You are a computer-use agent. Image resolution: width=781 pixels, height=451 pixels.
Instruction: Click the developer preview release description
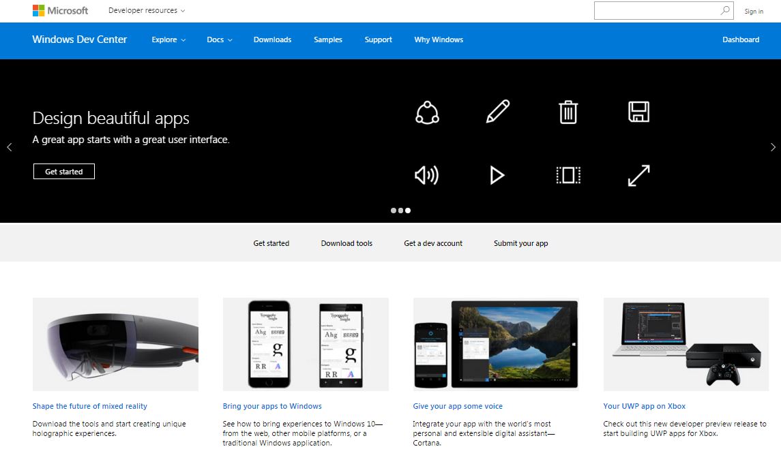coord(685,429)
